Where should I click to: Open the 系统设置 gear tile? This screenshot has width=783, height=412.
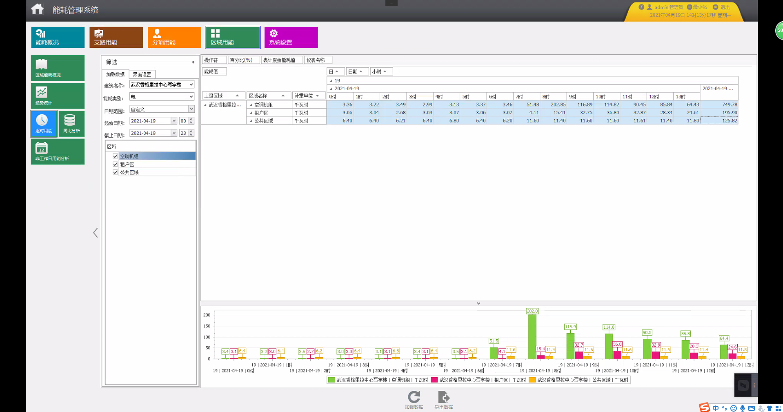pyautogui.click(x=291, y=37)
